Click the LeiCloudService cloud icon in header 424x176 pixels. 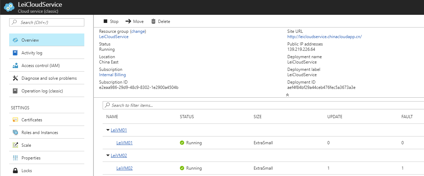click(x=9, y=7)
